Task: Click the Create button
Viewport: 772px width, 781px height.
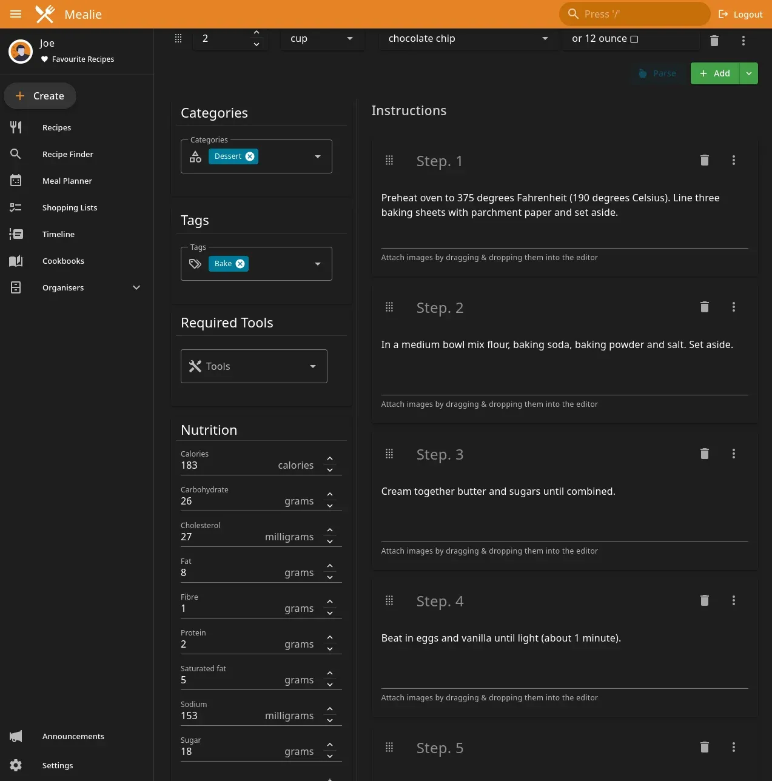Action: click(x=40, y=96)
